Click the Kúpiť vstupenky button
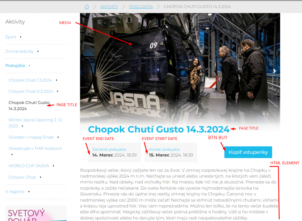 [x=248, y=152]
